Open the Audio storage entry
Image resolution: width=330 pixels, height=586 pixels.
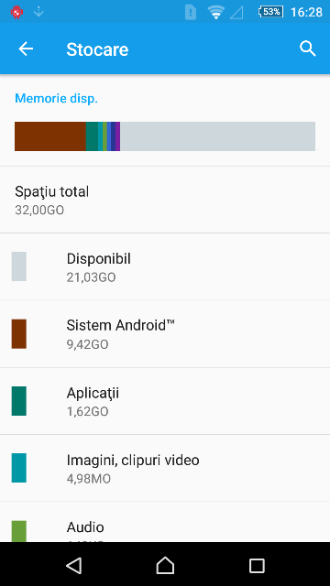pyautogui.click(x=165, y=522)
